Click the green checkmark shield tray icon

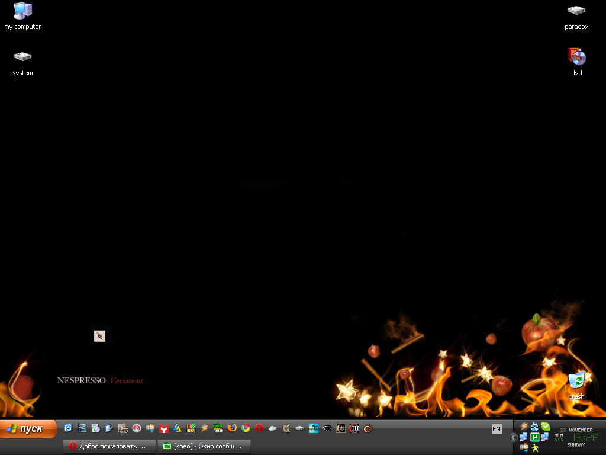pyautogui.click(x=545, y=427)
